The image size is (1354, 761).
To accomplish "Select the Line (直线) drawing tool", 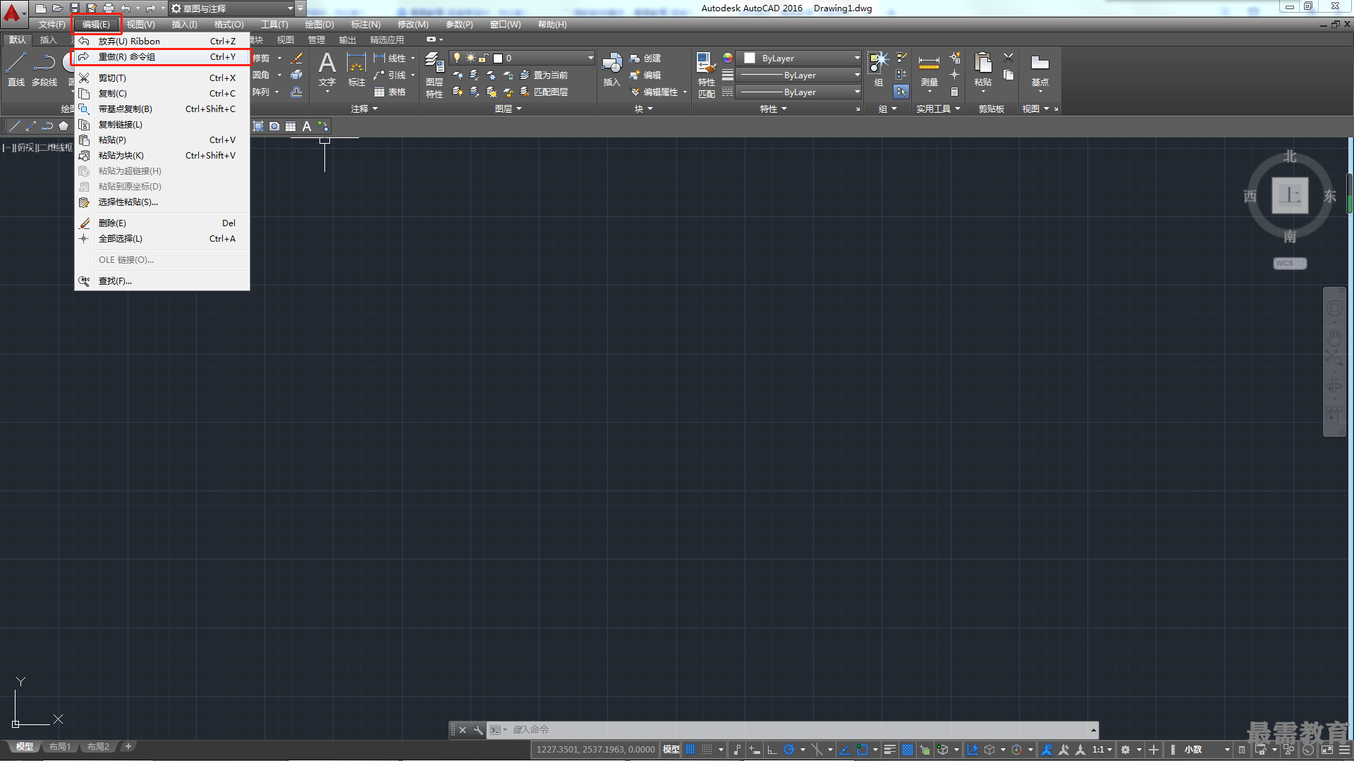I will pyautogui.click(x=16, y=69).
